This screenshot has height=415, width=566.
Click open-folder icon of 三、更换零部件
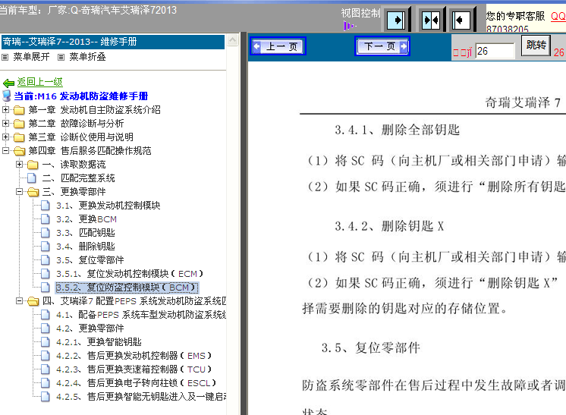[33, 193]
